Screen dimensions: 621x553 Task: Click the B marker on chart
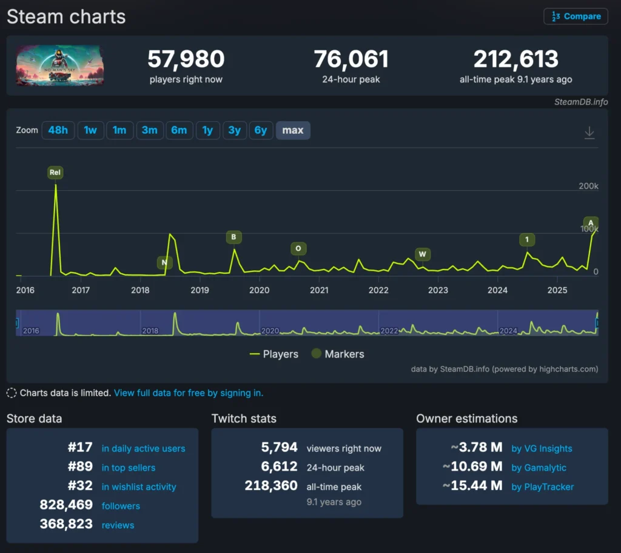(x=233, y=237)
